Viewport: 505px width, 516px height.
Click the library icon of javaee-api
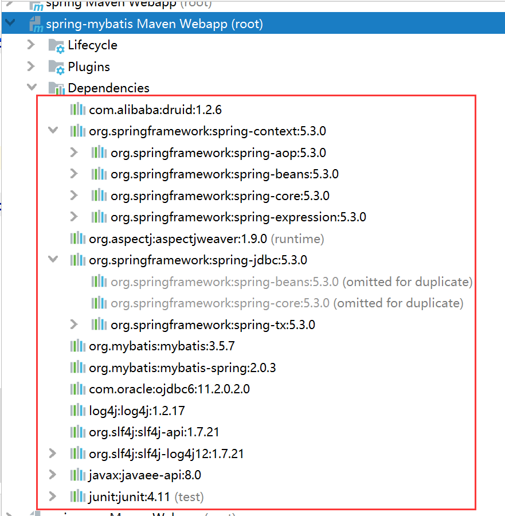click(78, 475)
